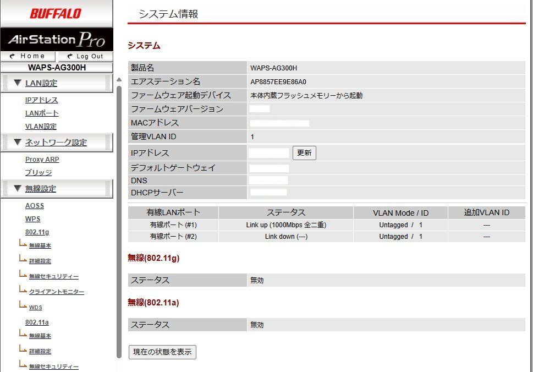Viewport: 533px width, 372px height.
Task: Click the 無効 status under 無線(802.11g)
Action: (x=257, y=281)
